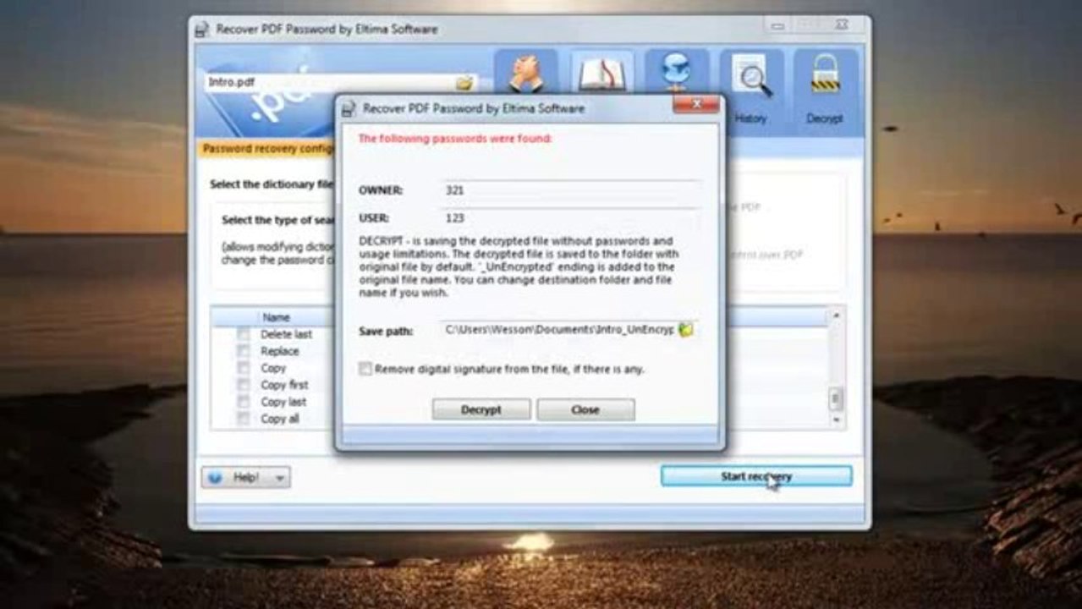Screen dimensions: 1082x609
Task: Click the USER password field showing 123
Action: (x=571, y=217)
